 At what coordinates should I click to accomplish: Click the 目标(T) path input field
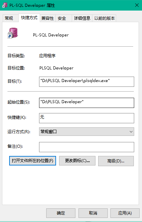[x=87, y=82]
